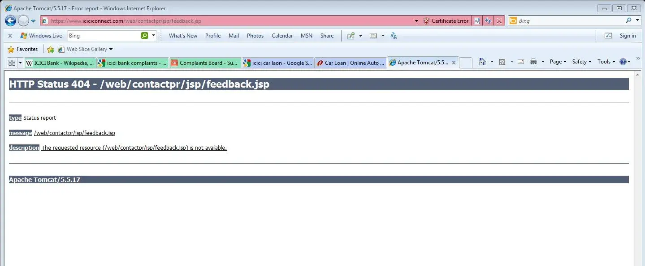Open the Quick Tabs grid view
Viewport: 645px width, 266px height.
[12, 63]
